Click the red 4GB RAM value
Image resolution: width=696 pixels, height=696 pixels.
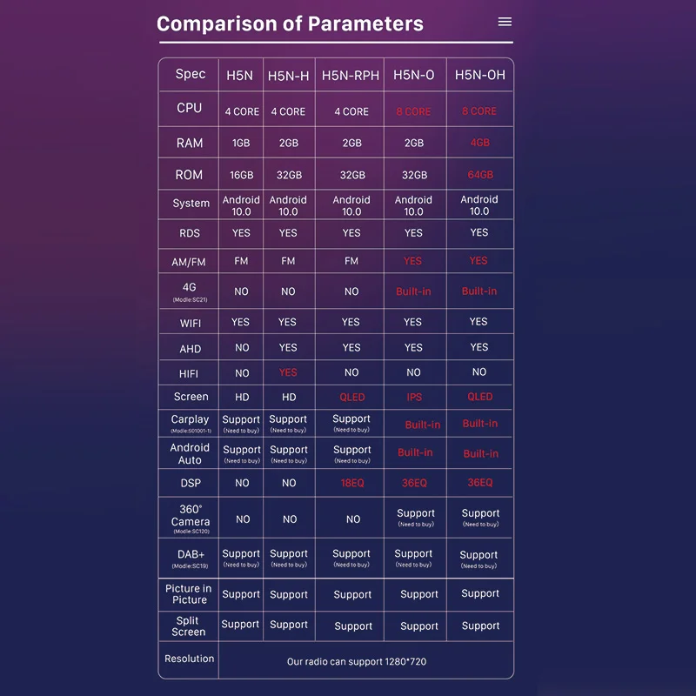coord(479,143)
